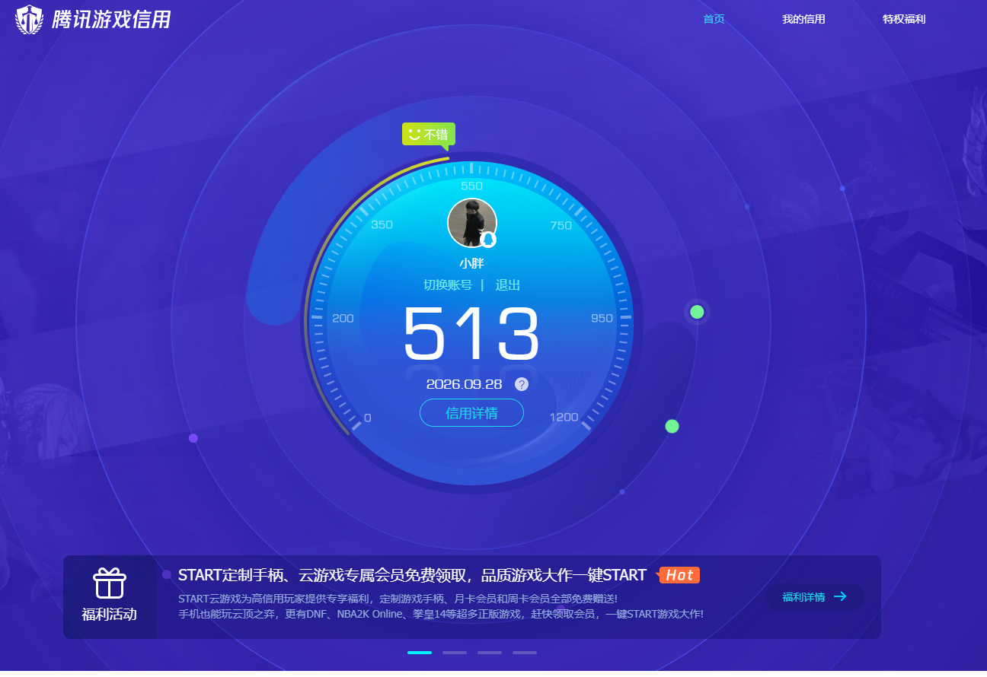Click the 福利活动 label
987x677 pixels.
110,614
